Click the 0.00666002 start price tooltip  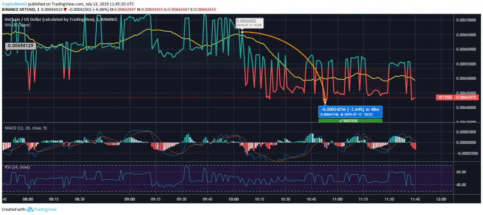pos(249,23)
